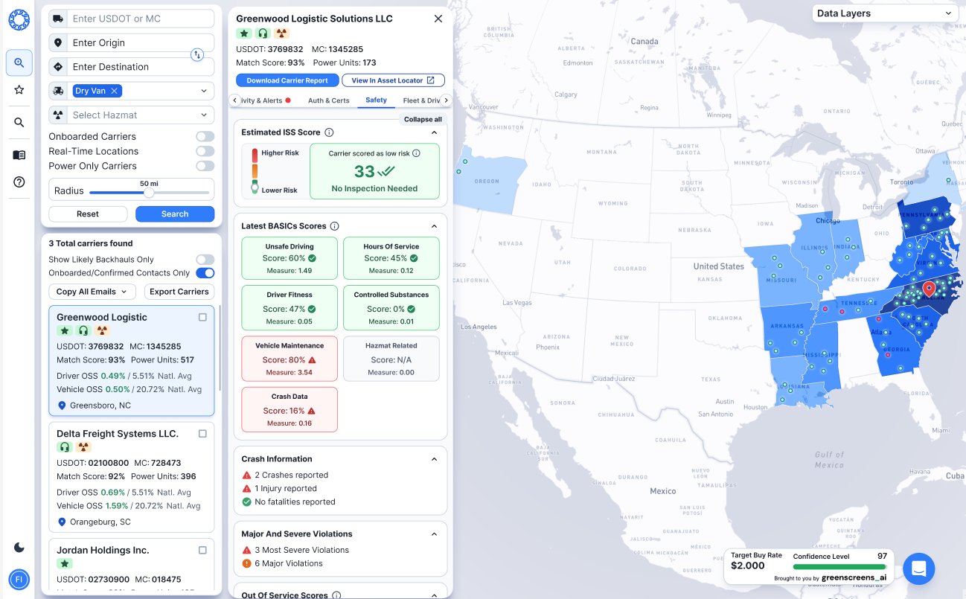The image size is (966, 599).
Task: Open the book guide icon in sidebar
Action: (19, 155)
